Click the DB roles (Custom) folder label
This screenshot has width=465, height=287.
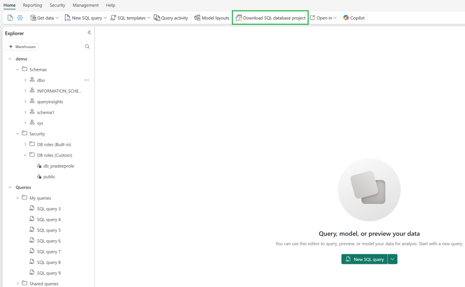tap(54, 155)
